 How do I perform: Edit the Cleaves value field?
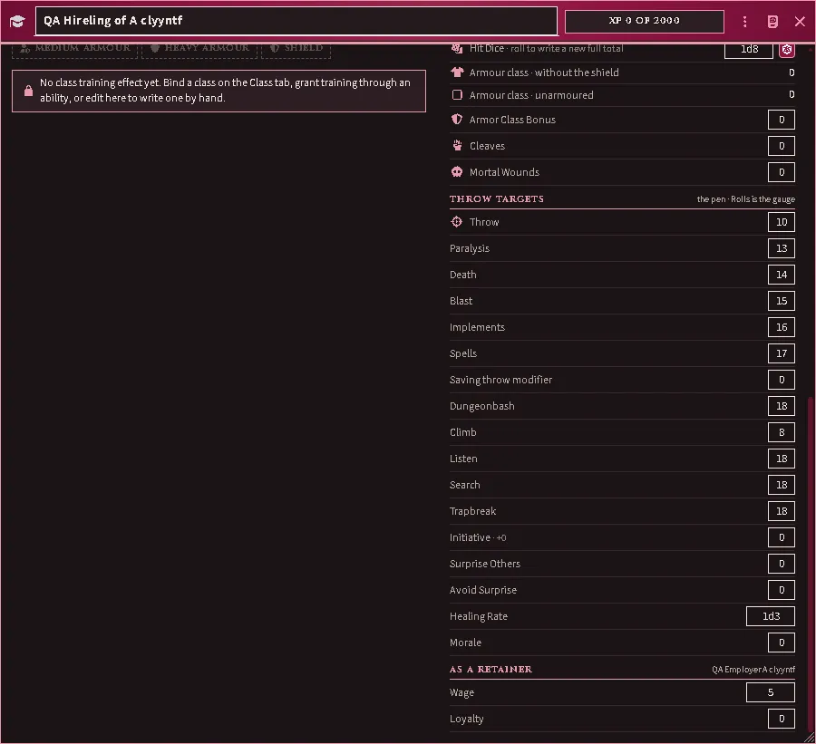(x=782, y=146)
